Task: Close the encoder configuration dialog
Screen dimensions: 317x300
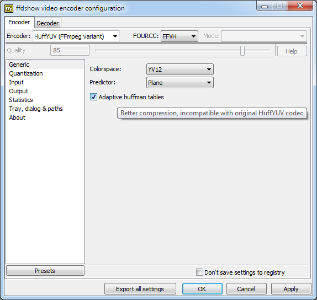Action: (300, 6)
